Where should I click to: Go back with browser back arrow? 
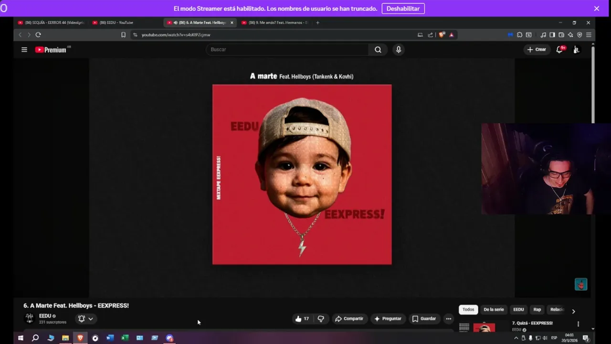pyautogui.click(x=20, y=35)
